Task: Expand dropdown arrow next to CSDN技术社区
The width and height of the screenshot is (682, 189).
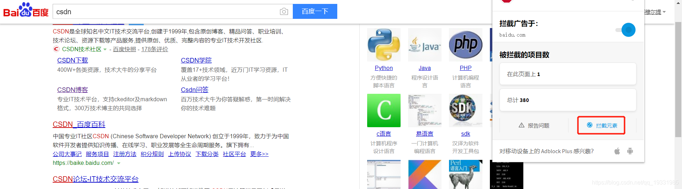Action: coord(105,49)
